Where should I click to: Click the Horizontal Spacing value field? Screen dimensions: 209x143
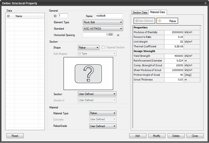[98, 35]
